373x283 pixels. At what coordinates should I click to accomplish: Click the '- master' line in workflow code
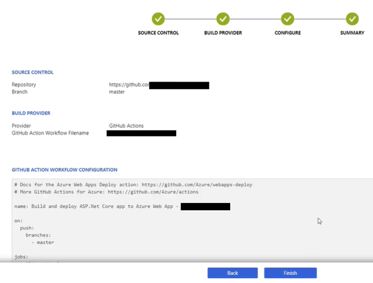(43, 242)
